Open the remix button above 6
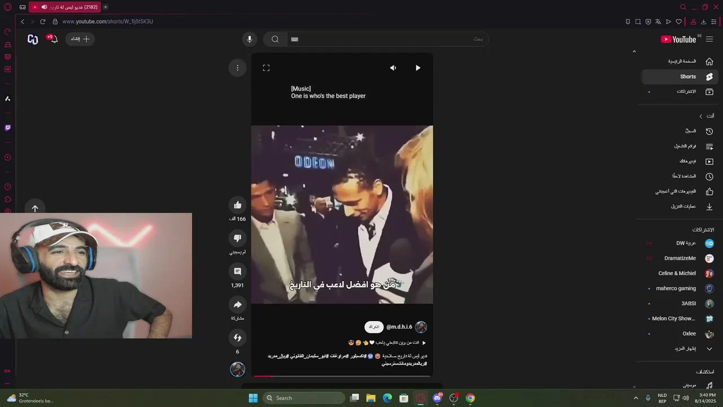This screenshot has height=407, width=723. click(237, 338)
